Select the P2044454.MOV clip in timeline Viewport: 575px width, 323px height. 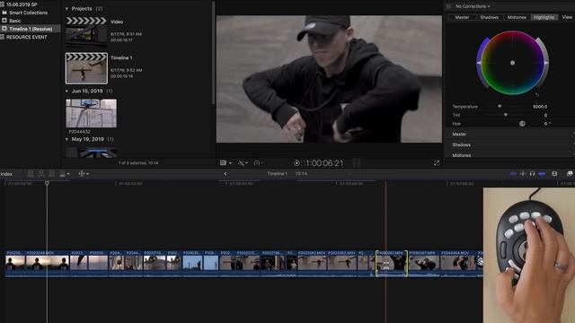(458, 263)
